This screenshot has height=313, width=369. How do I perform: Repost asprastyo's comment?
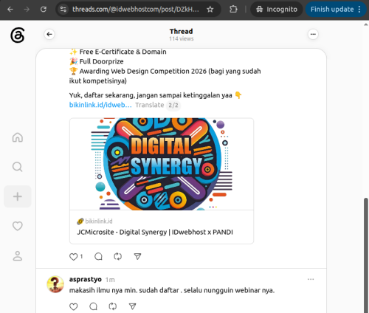pyautogui.click(x=113, y=306)
